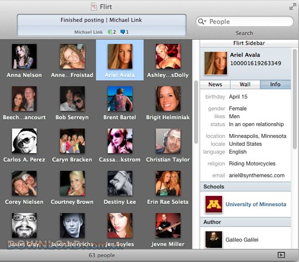Image resolution: width=299 pixels, height=262 pixels.
Task: Select Brent Bartel's photo
Action: [120, 99]
